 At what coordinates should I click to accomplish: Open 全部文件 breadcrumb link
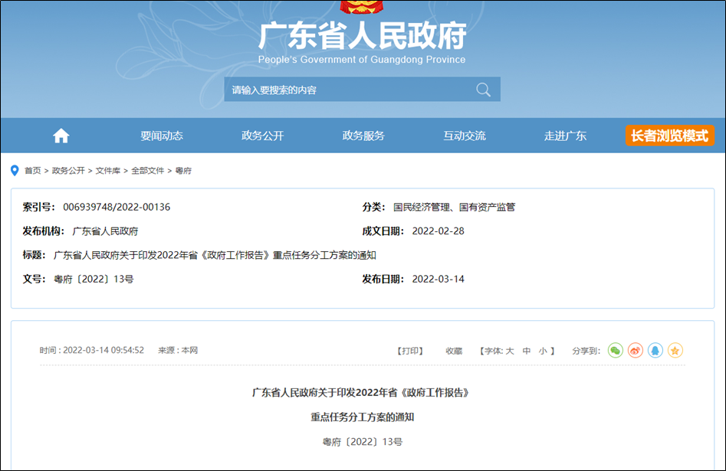click(148, 171)
